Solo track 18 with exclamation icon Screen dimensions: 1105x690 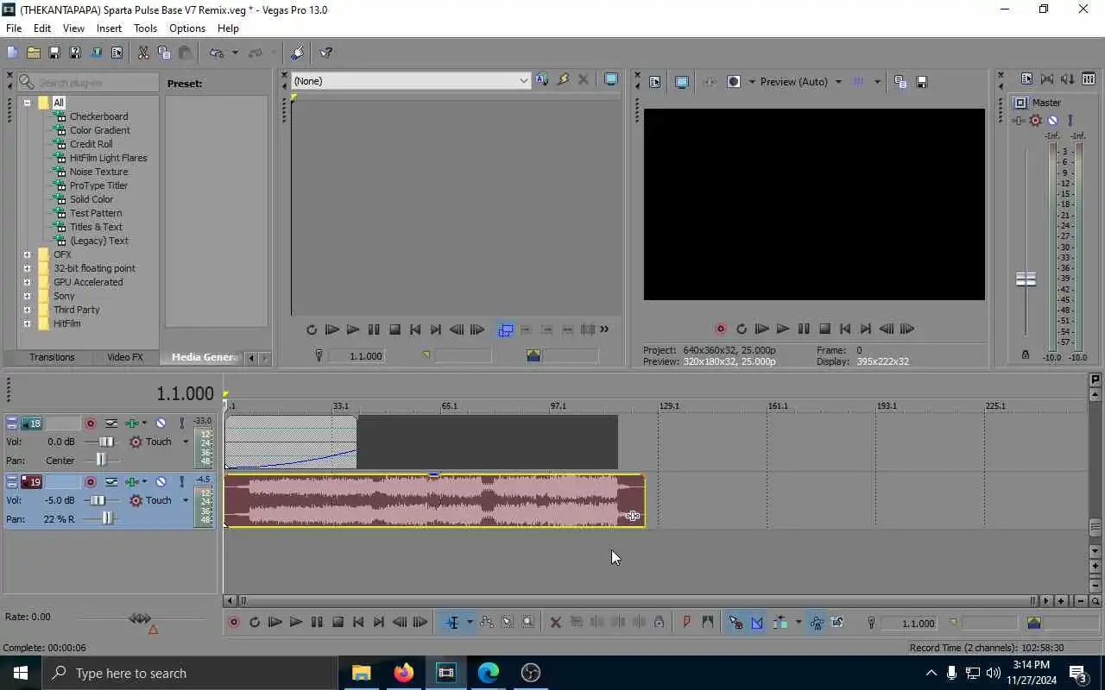click(181, 423)
